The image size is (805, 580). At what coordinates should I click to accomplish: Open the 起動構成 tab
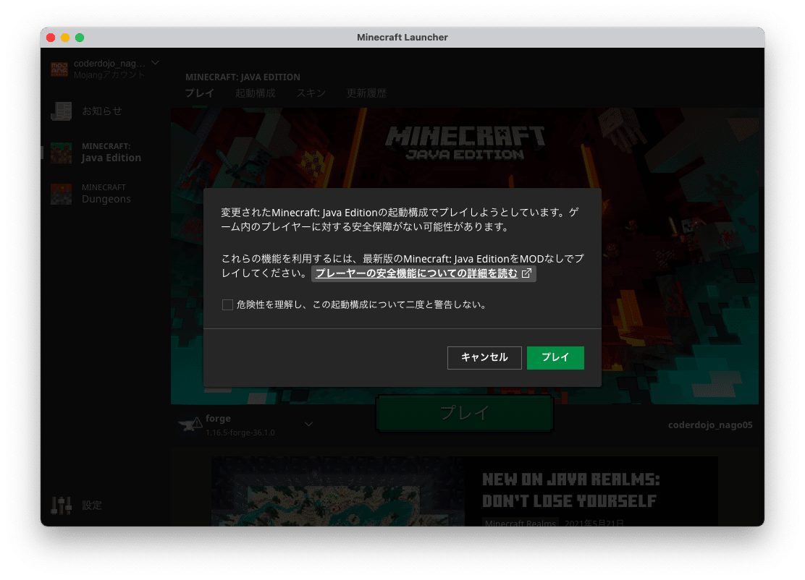(255, 93)
